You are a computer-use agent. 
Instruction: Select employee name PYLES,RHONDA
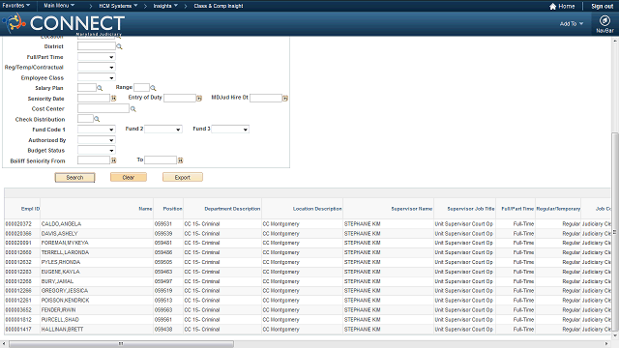61,262
